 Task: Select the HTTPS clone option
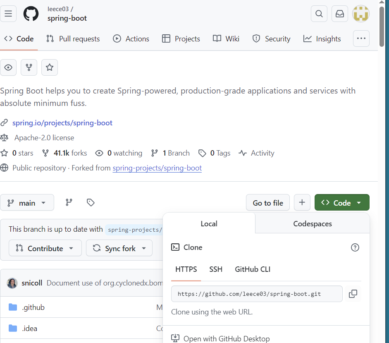tap(186, 269)
